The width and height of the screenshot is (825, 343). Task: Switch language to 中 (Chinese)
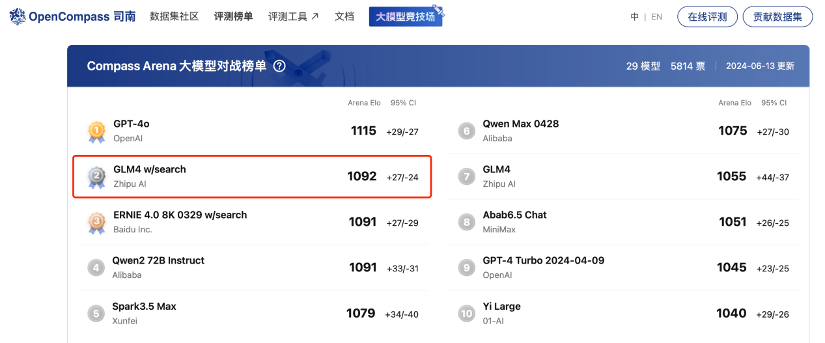[634, 17]
